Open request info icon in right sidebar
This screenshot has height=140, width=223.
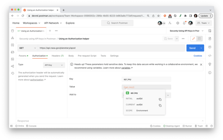pos(210,73)
